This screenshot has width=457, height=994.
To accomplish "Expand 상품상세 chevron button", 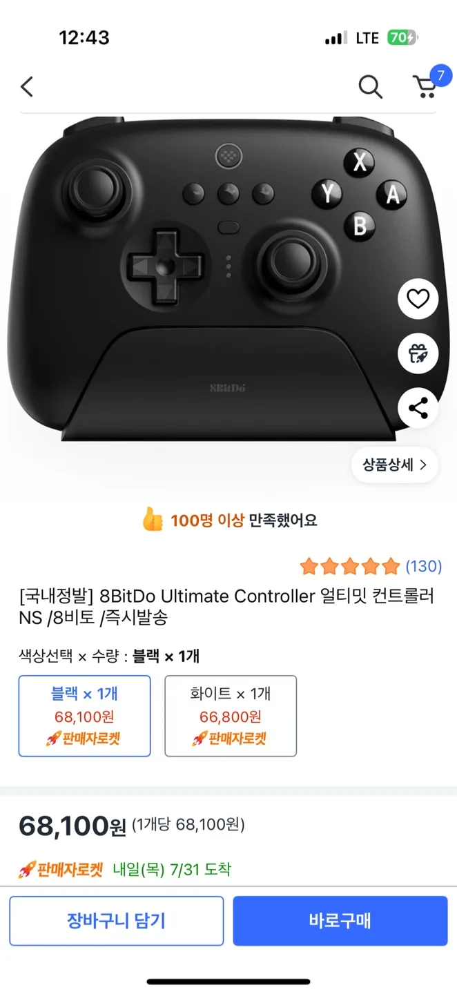I will 395,465.
